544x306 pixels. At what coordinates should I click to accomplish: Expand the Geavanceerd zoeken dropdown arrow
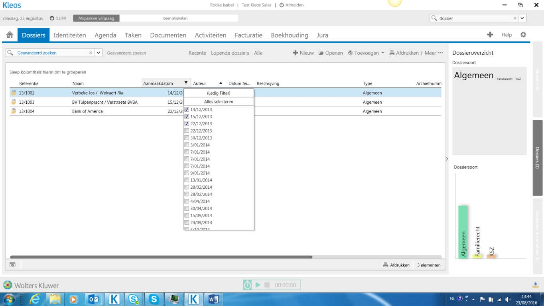coord(99,53)
